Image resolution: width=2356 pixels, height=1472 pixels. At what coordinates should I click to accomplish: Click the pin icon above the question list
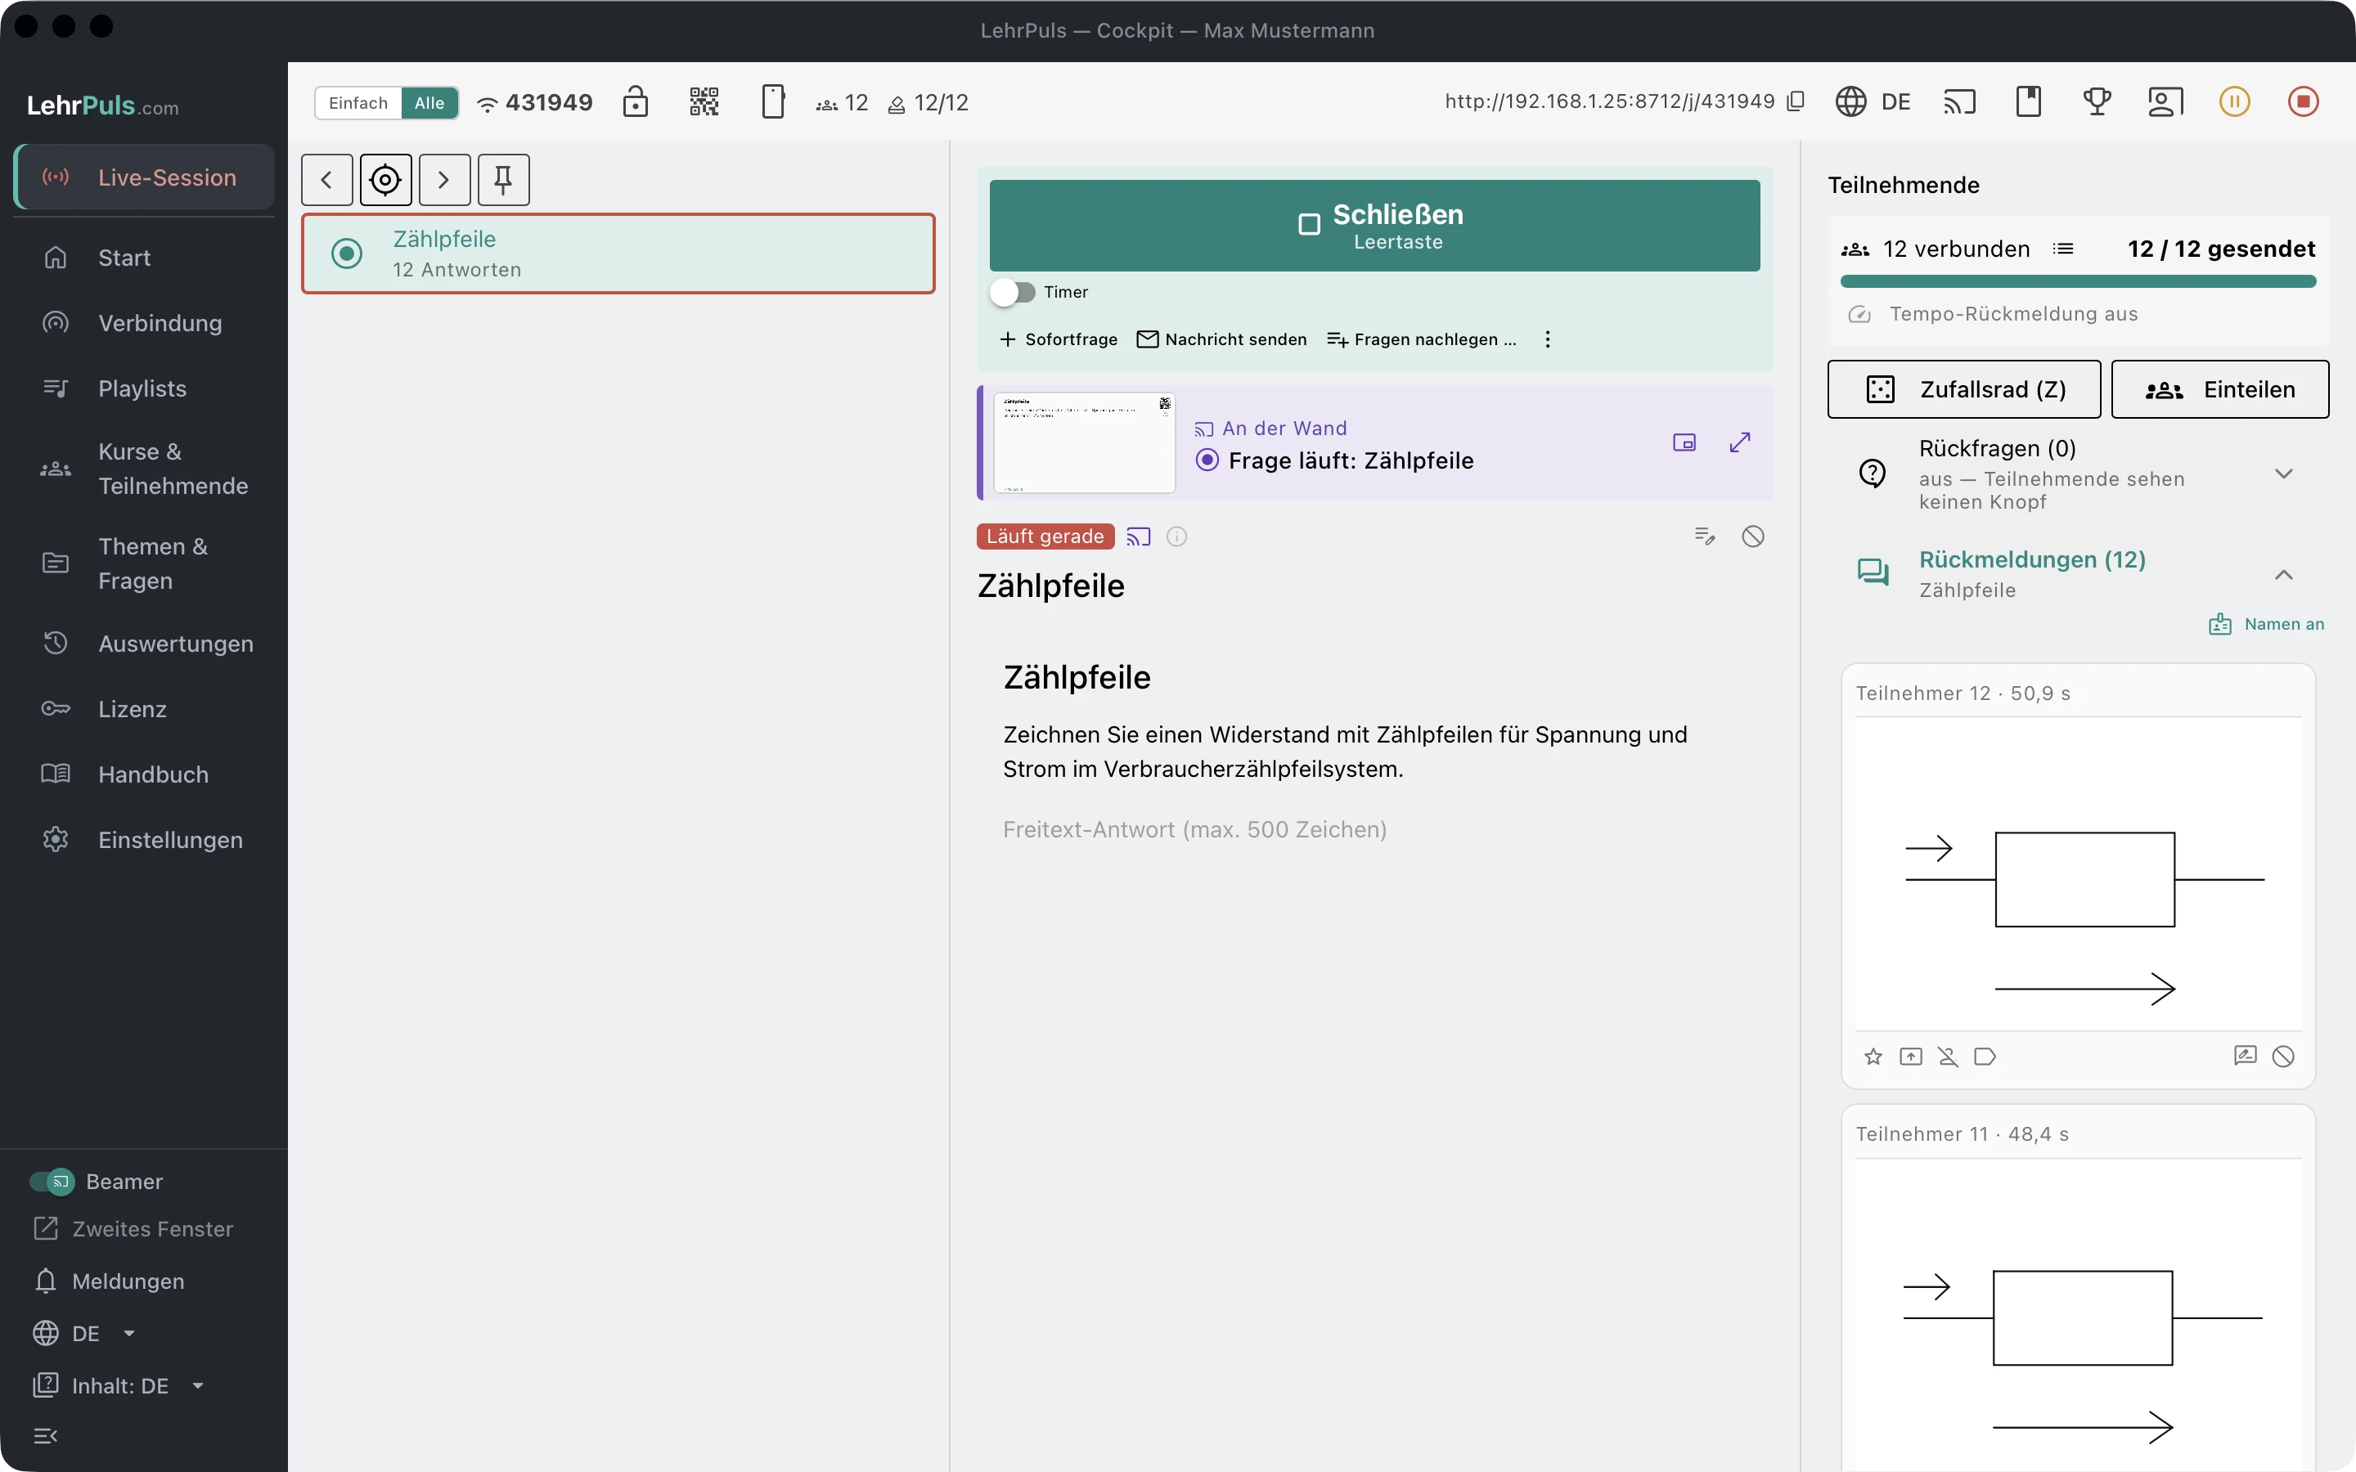pos(503,179)
